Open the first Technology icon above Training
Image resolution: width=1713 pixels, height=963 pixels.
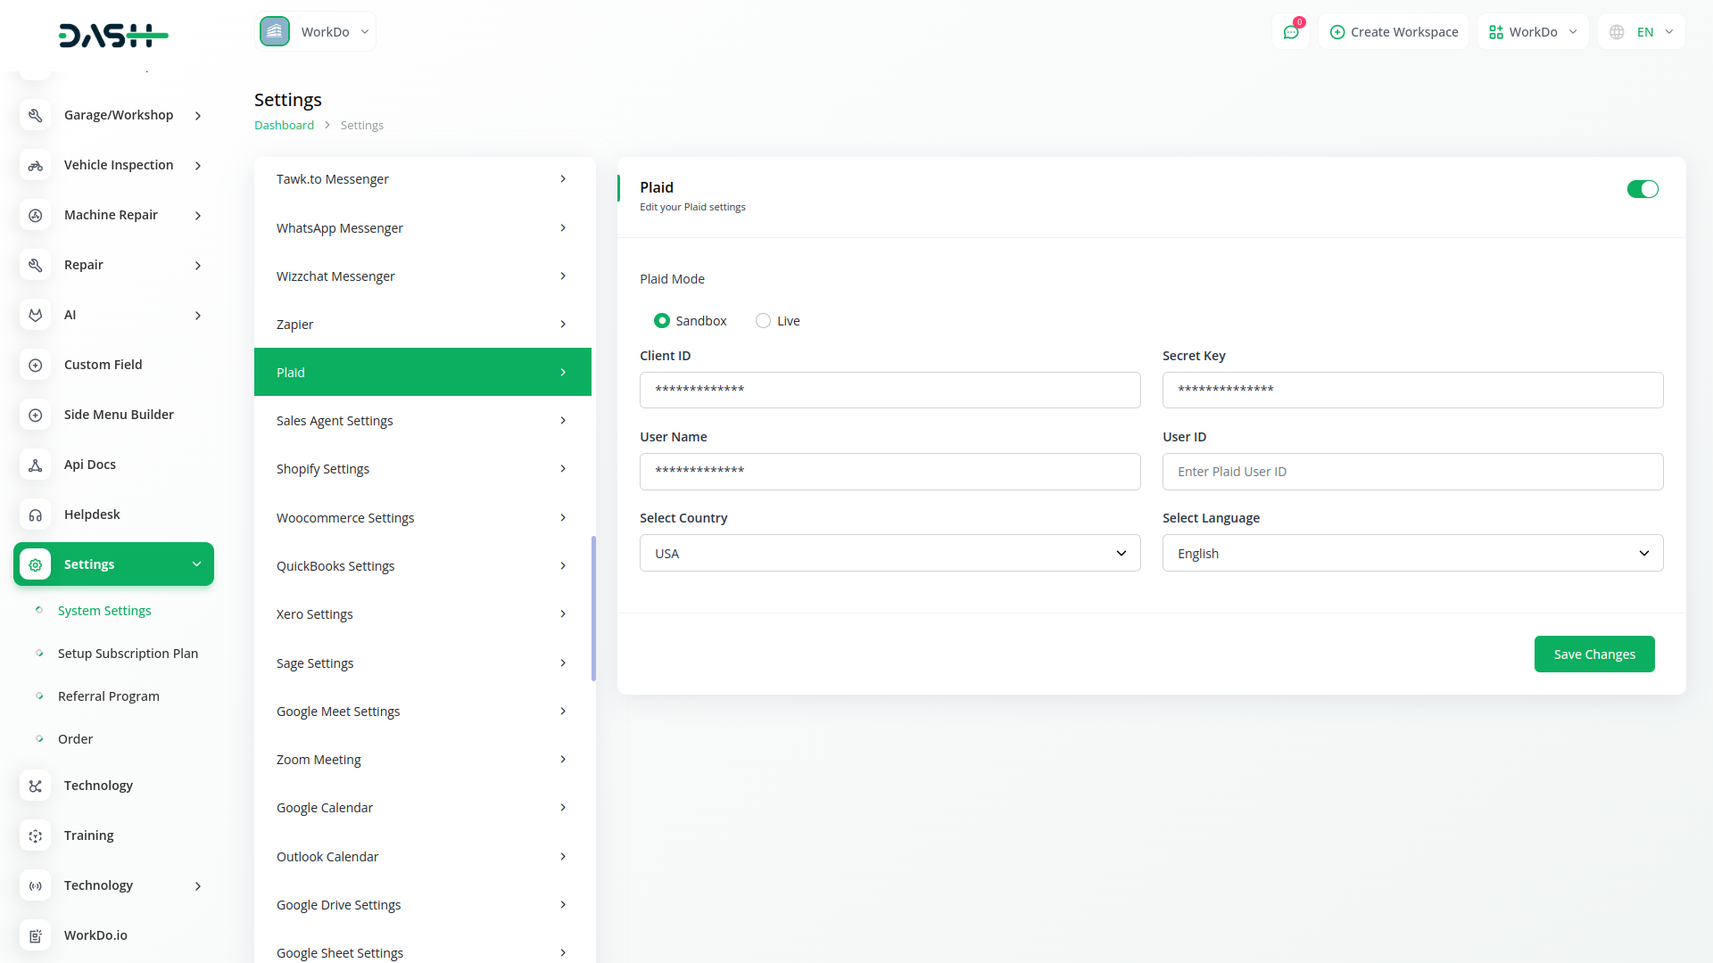(36, 786)
